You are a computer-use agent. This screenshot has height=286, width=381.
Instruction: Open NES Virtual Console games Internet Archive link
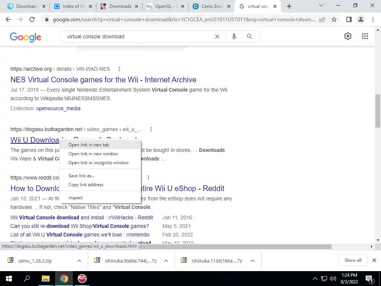(x=103, y=80)
